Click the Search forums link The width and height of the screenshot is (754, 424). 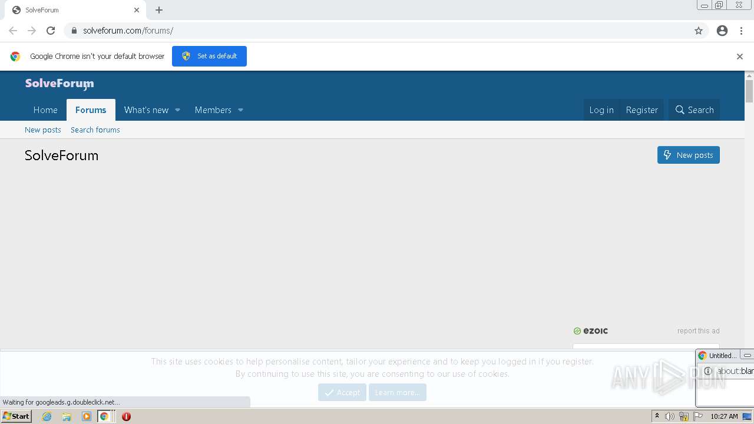click(x=95, y=130)
